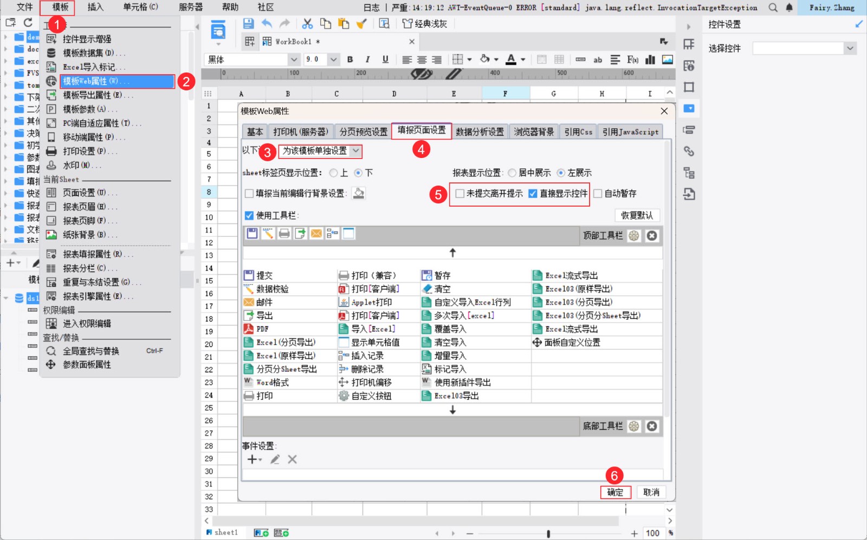This screenshot has width=867, height=540.
Task: Uncheck 直接显示控件 checkbox
Action: 533,194
